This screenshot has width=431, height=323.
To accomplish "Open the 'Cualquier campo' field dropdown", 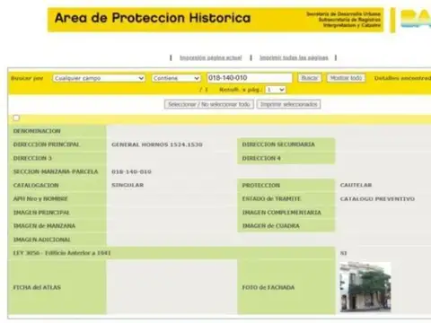I will 99,78.
